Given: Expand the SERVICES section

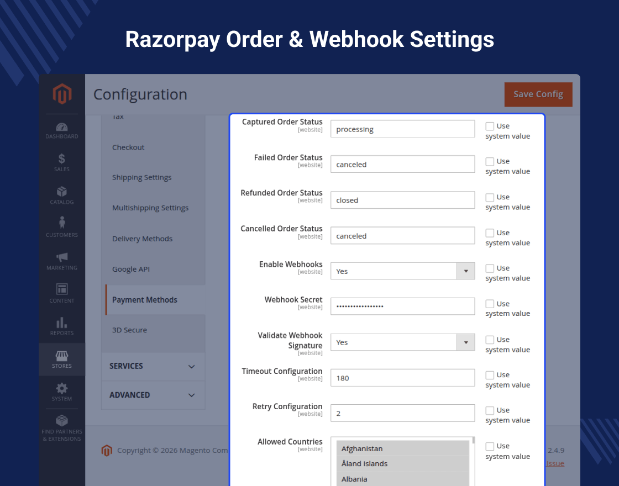Looking at the screenshot, I should coord(153,366).
